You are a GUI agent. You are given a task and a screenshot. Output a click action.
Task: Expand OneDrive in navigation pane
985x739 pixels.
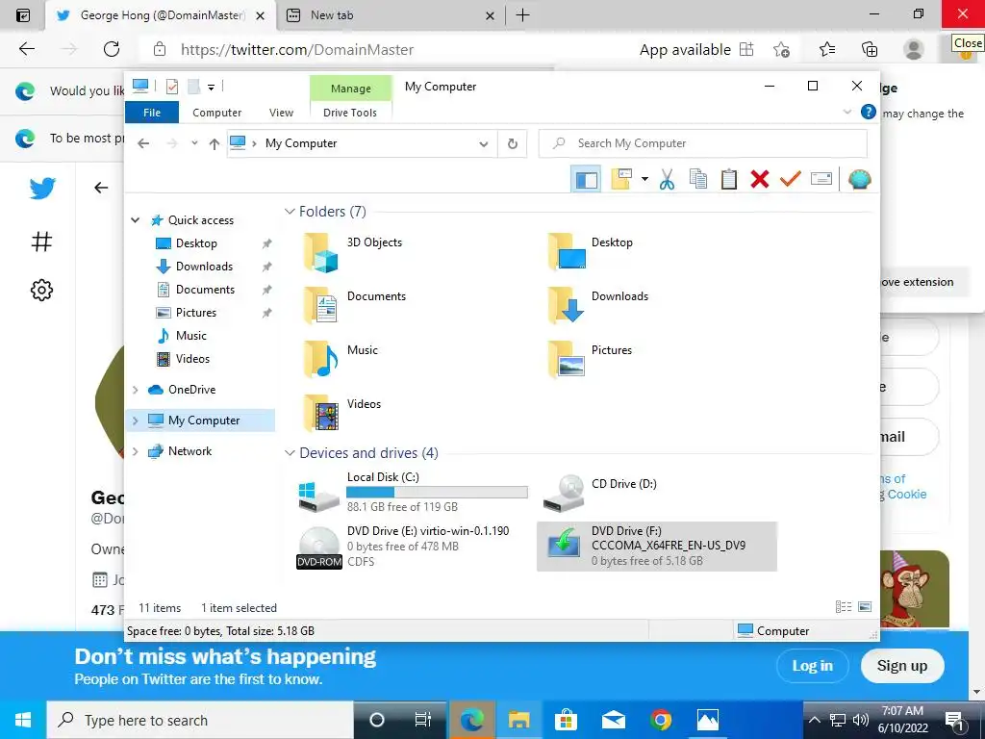[x=135, y=390]
